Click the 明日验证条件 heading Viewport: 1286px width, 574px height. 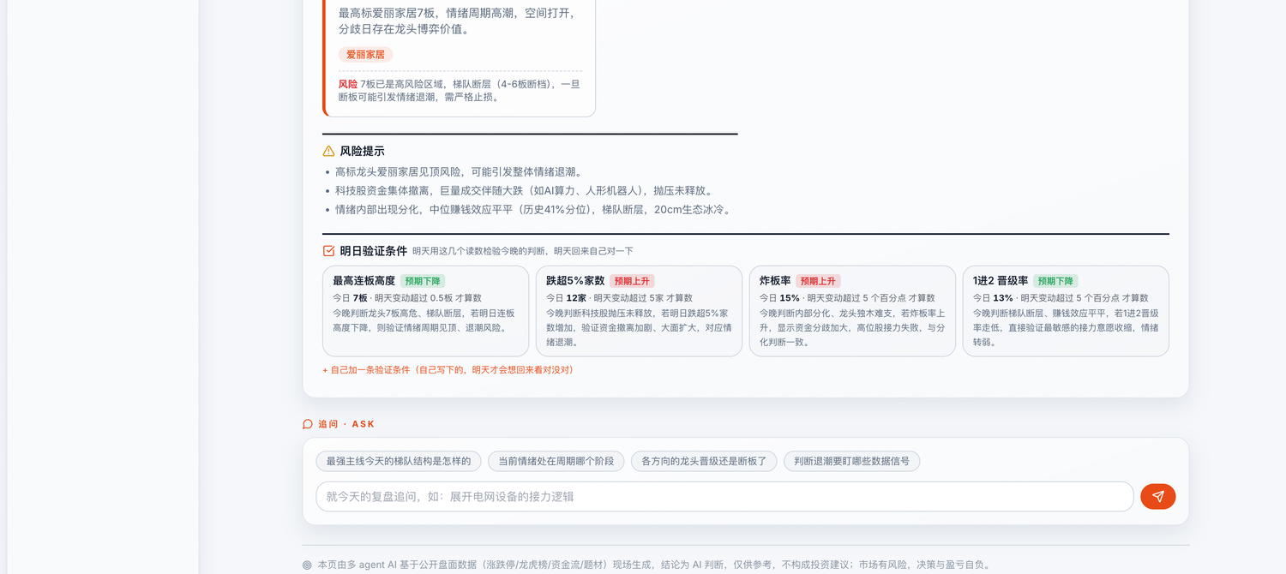pyautogui.click(x=373, y=251)
